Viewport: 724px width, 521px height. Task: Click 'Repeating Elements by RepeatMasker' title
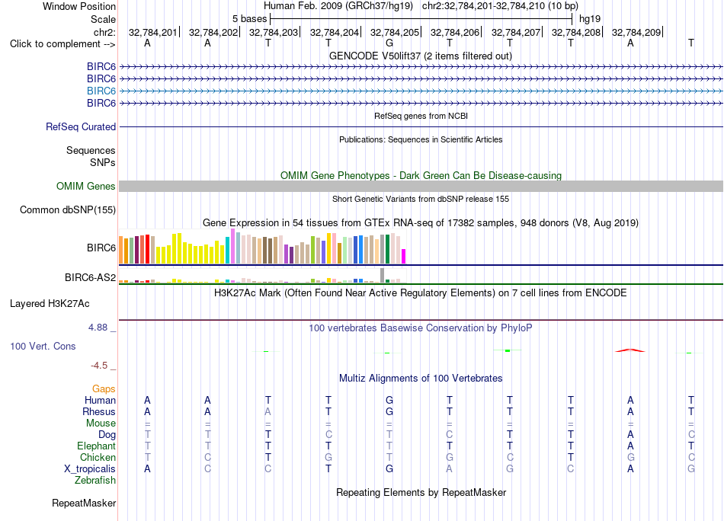pos(421,492)
